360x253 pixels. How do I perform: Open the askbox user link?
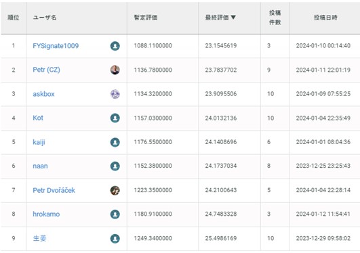coord(43,94)
